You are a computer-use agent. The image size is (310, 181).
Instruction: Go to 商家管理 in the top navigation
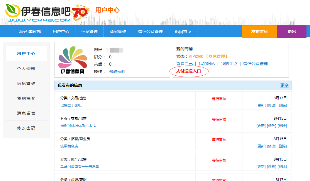tap(118, 32)
